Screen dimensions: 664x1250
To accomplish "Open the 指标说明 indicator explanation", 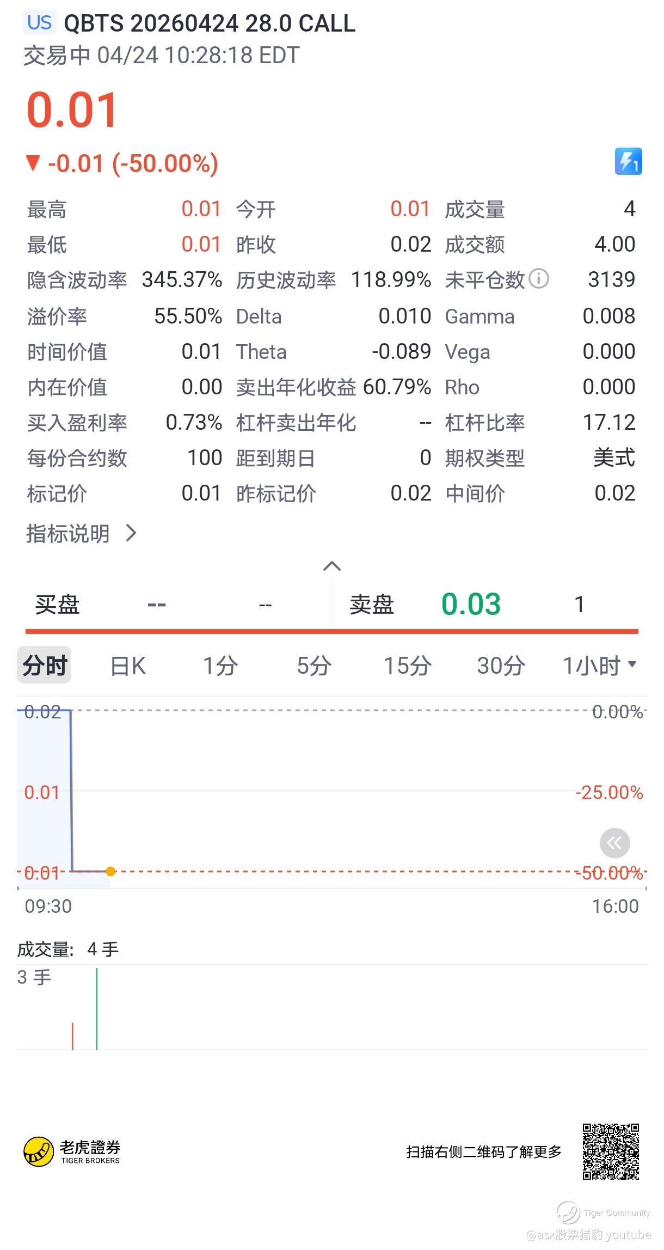I will pyautogui.click(x=81, y=533).
